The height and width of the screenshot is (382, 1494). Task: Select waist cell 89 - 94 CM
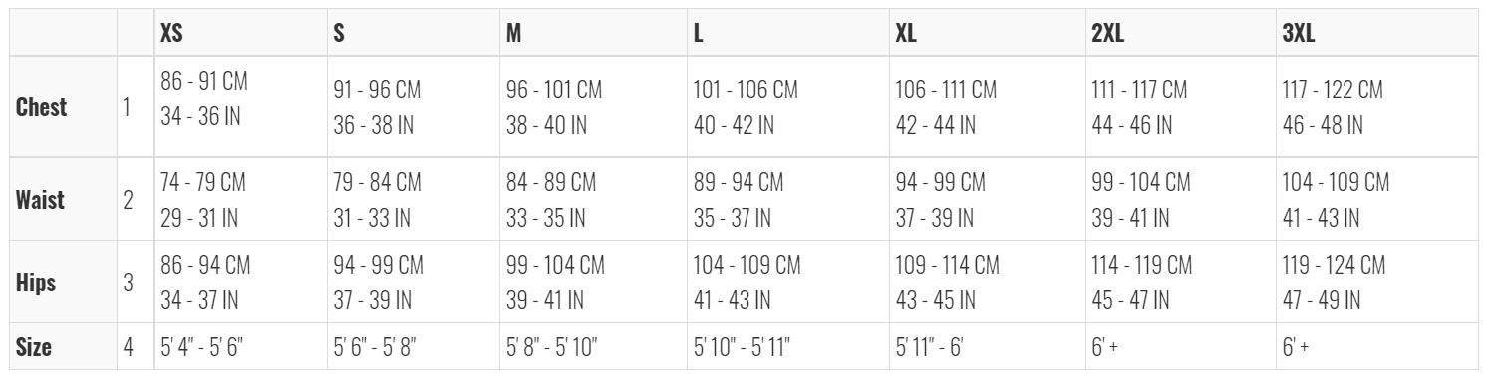click(x=739, y=183)
